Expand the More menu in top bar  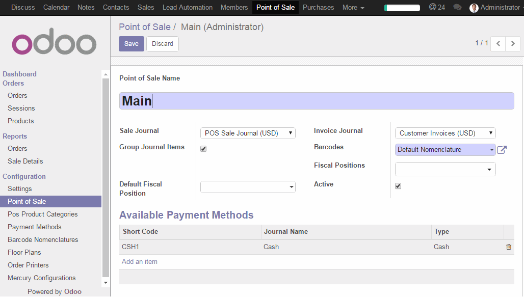pos(353,8)
